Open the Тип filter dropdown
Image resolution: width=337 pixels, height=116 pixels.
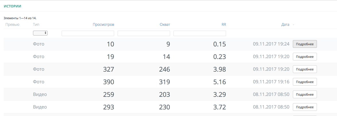40,33
